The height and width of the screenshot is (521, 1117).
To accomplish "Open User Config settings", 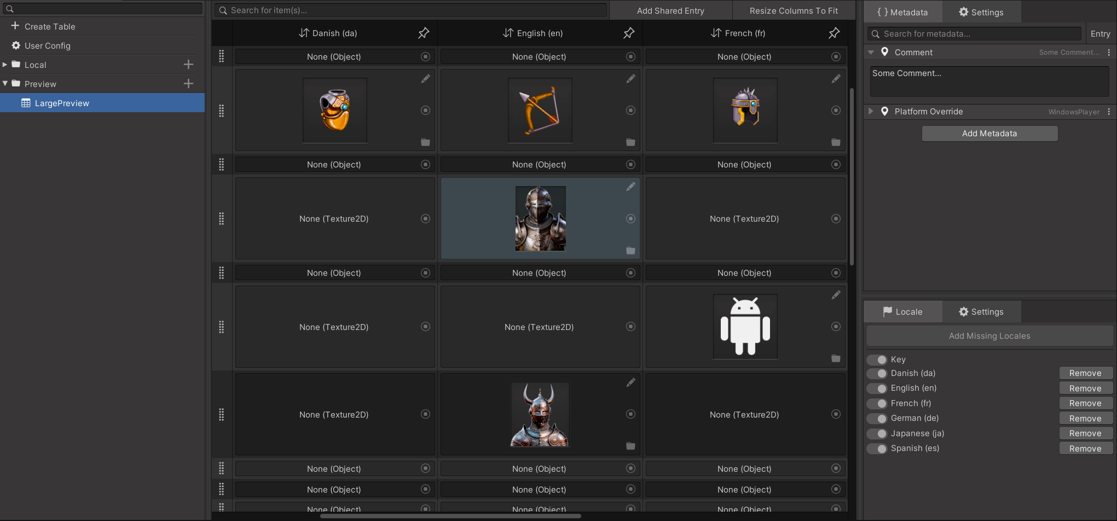I will (47, 45).
